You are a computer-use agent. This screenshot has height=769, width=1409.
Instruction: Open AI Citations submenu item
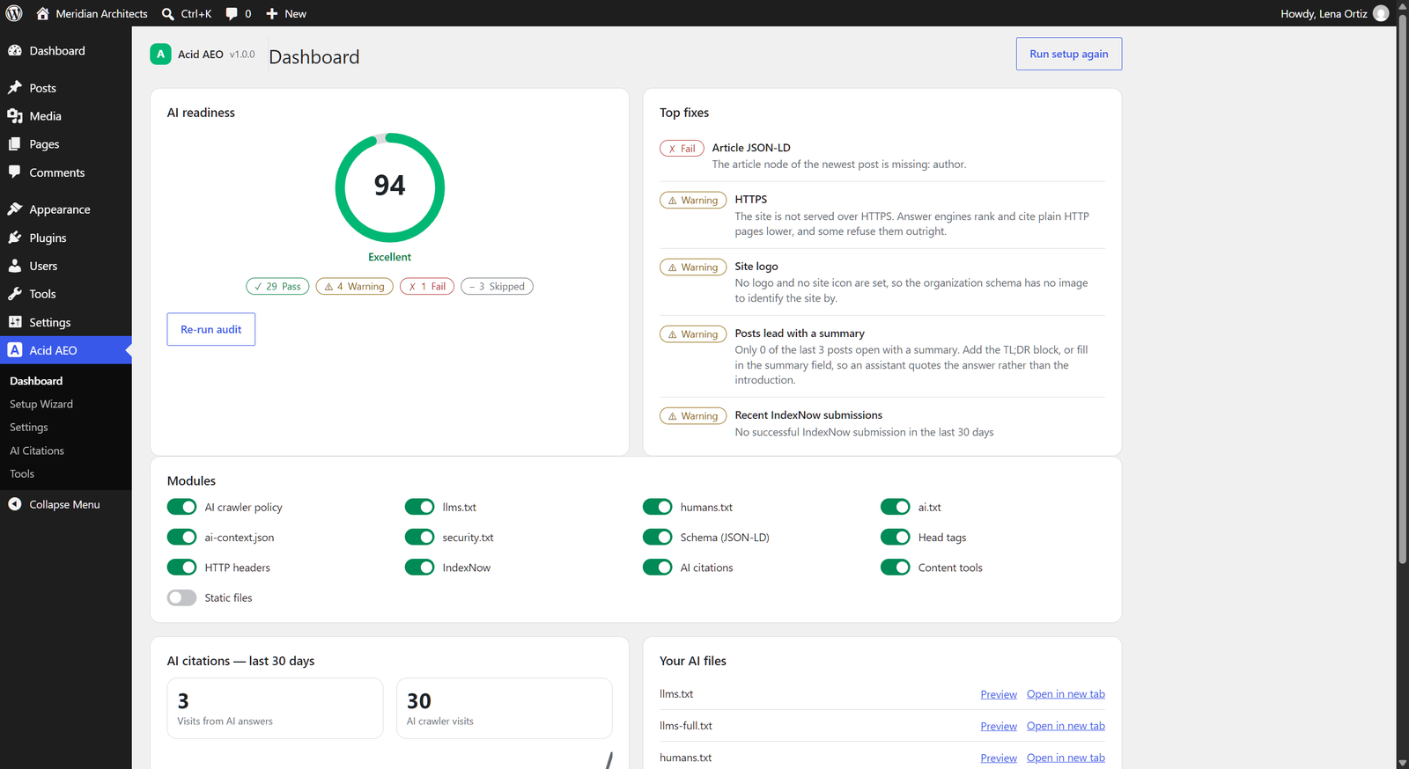pos(37,450)
